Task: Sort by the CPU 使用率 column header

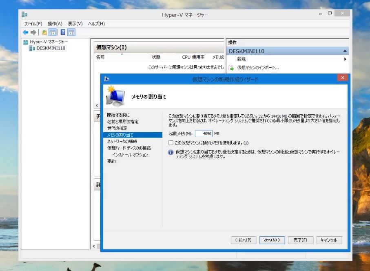Action: click(193, 58)
